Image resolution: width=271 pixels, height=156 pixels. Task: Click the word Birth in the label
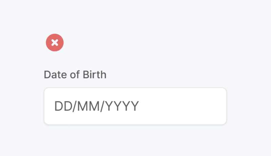click(x=95, y=74)
